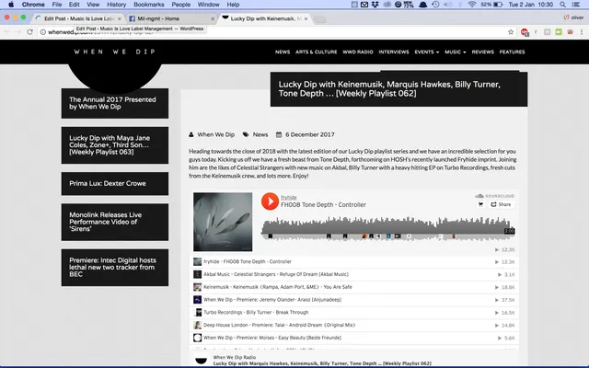
Task: Click the Wi-Fi status icon
Action: pyautogui.click(x=472, y=5)
